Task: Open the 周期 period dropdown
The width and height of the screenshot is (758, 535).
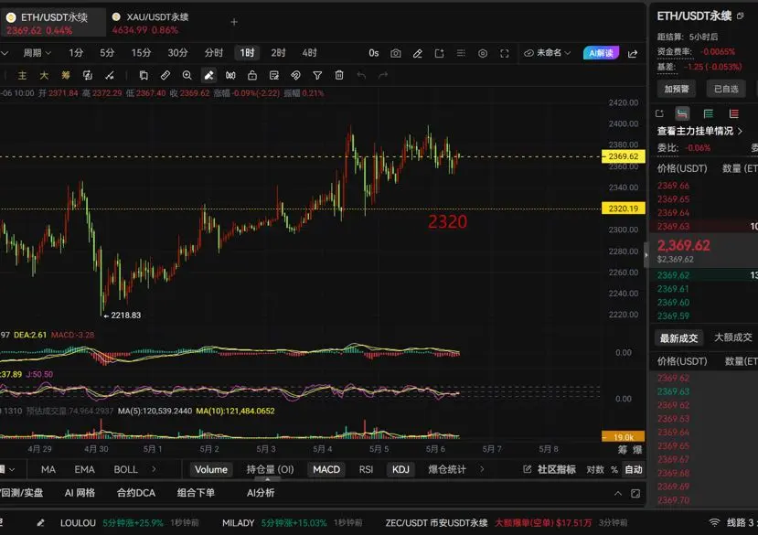Action: tap(37, 53)
